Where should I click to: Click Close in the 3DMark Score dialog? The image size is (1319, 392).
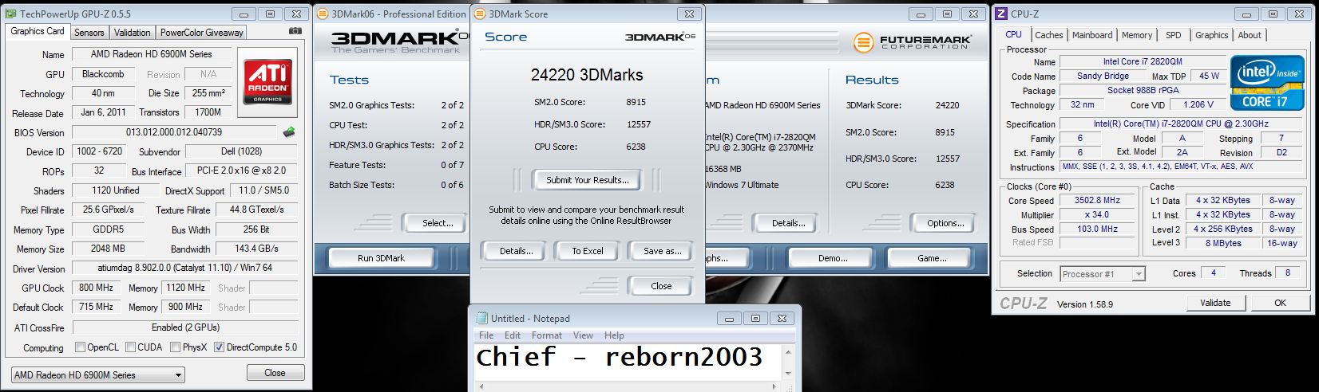click(x=661, y=286)
